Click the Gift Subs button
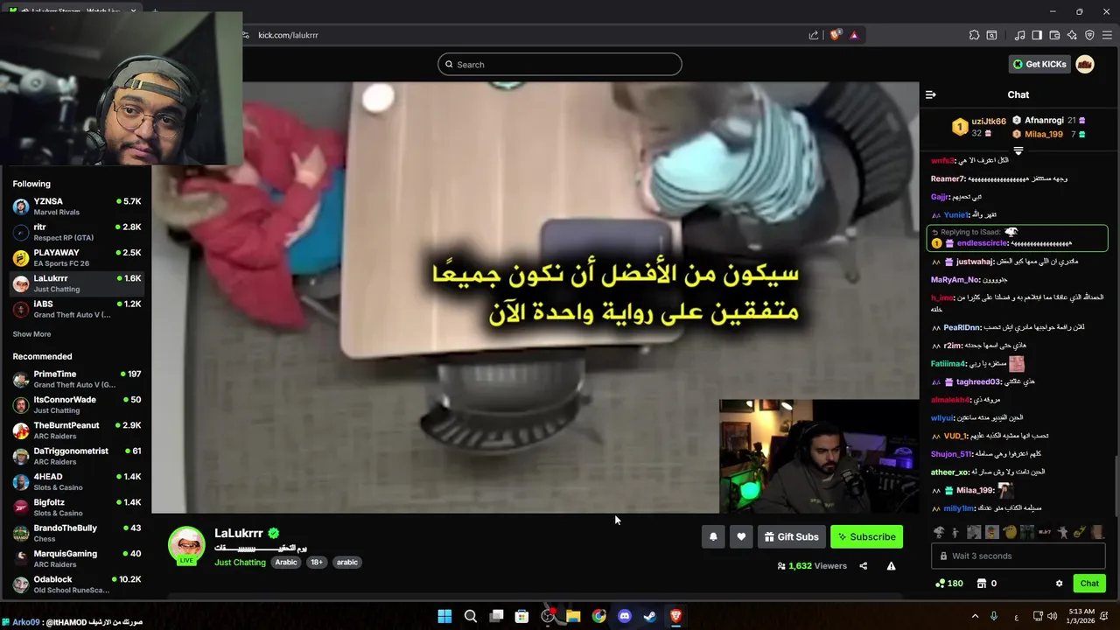 click(x=791, y=536)
